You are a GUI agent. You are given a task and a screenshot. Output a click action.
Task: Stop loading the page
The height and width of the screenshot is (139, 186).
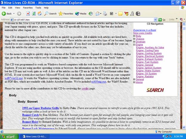[x=28, y=14]
